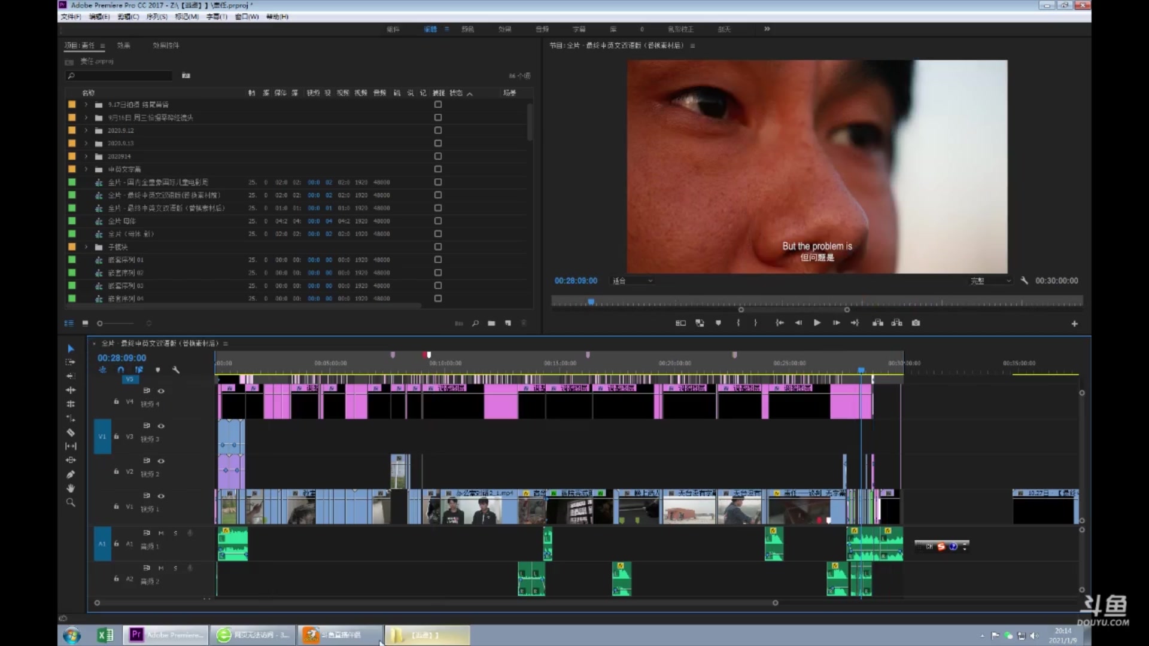Click New Bin button in project panel

491,324
